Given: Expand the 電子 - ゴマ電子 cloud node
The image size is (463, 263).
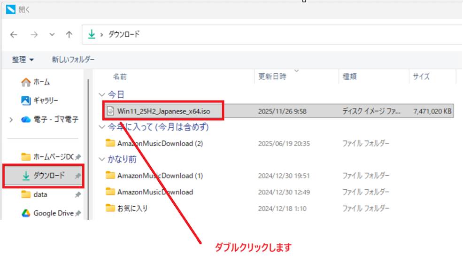Looking at the screenshot, I should (11, 120).
